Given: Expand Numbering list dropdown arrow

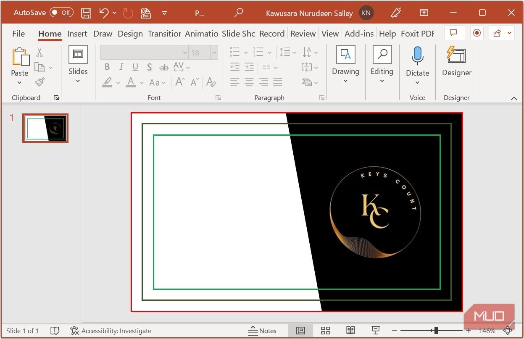Looking at the screenshot, I should 269,53.
